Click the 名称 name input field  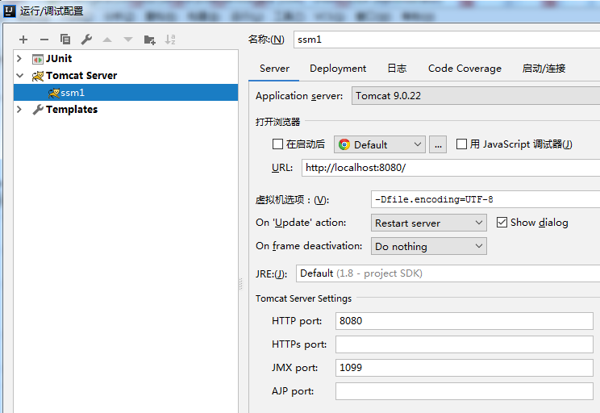coord(447,40)
